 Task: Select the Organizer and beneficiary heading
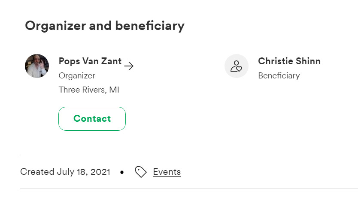[105, 26]
